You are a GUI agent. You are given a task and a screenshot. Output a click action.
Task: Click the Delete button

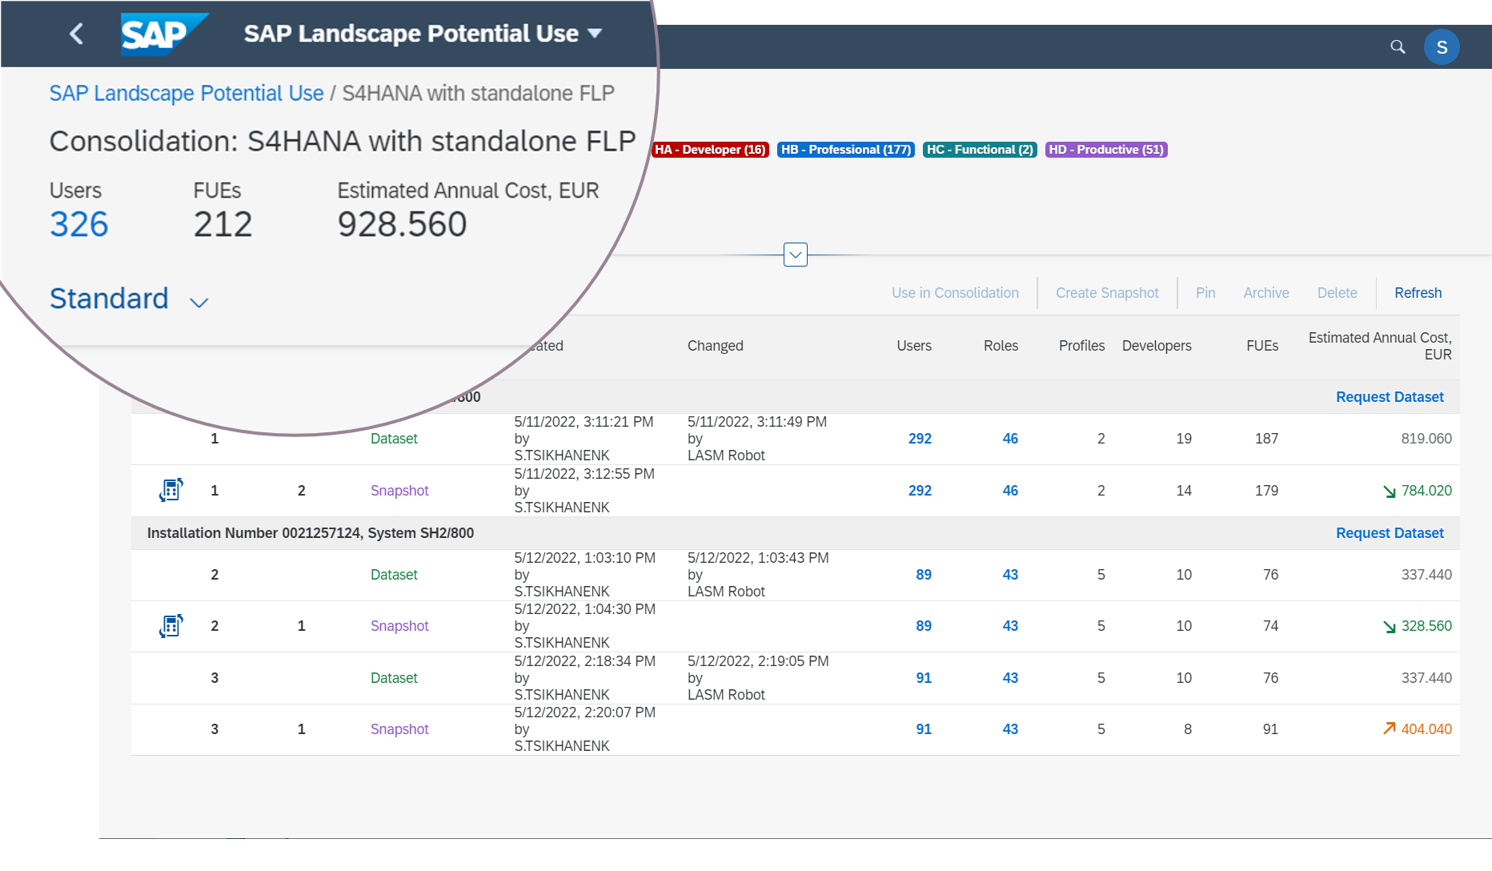1337,293
